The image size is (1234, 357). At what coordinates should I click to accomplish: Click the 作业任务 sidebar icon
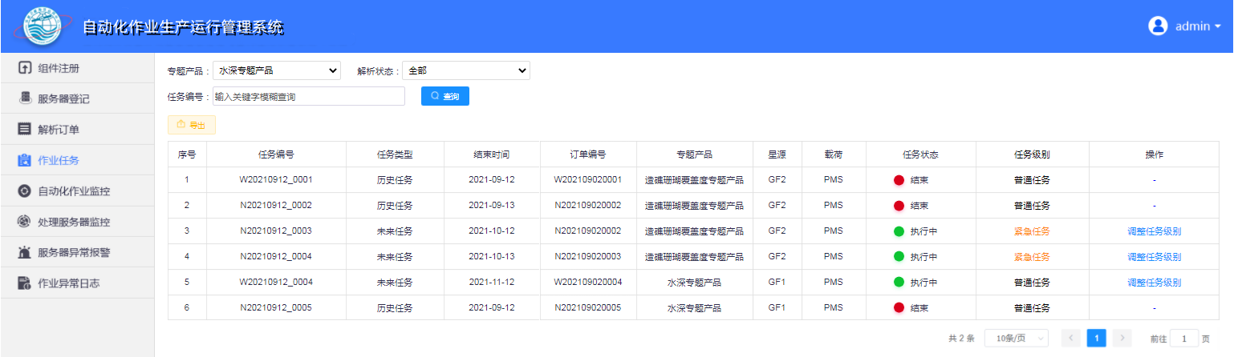coord(25,160)
